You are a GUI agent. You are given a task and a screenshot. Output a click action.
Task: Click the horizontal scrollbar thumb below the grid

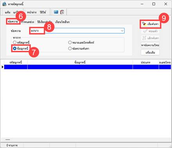pos(8,140)
